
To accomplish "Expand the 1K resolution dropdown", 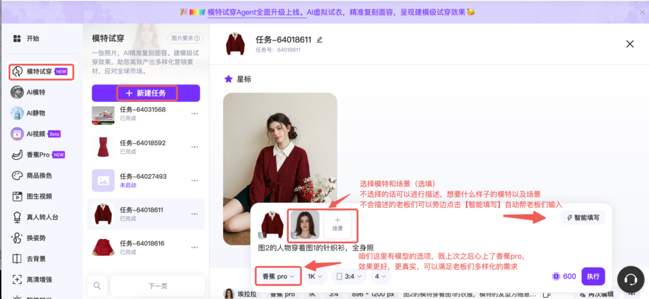I will tap(315, 277).
